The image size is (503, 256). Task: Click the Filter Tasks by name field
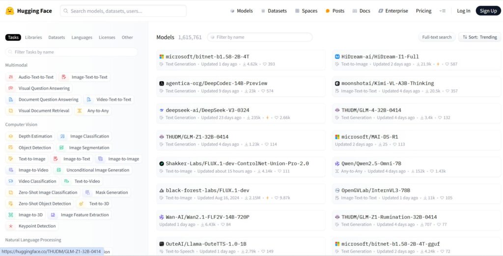coord(71,52)
